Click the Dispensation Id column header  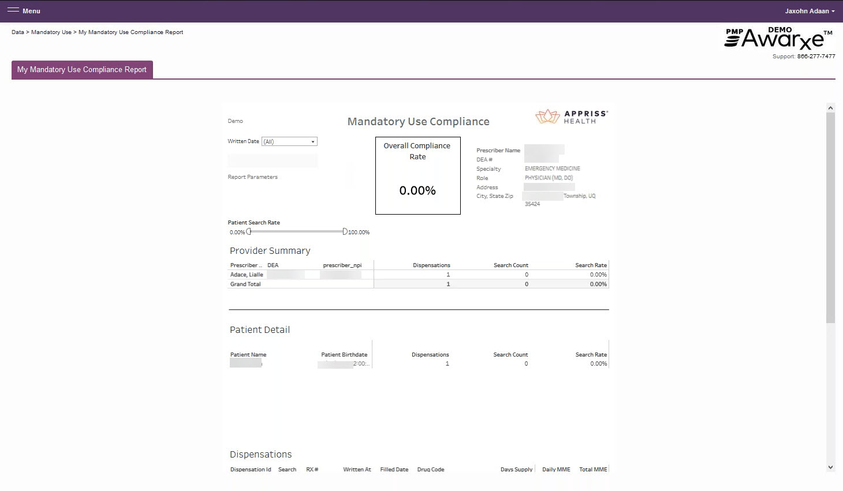click(251, 470)
